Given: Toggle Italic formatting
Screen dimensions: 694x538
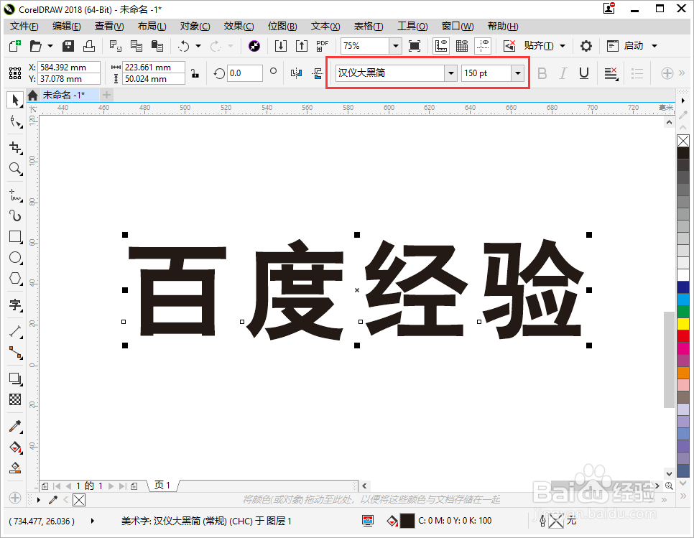Looking at the screenshot, I should click(563, 73).
